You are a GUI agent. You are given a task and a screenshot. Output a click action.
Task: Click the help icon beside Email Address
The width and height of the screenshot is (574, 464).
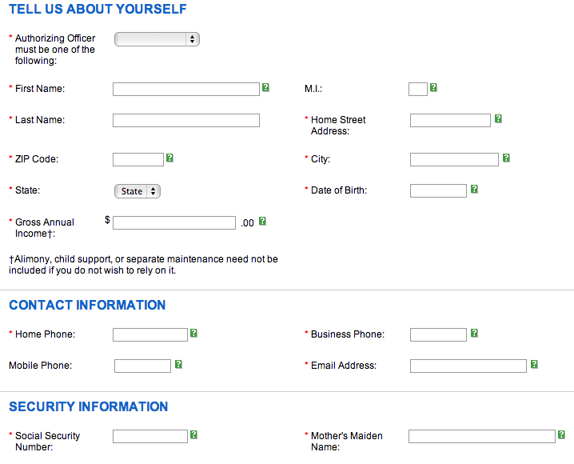(x=534, y=364)
